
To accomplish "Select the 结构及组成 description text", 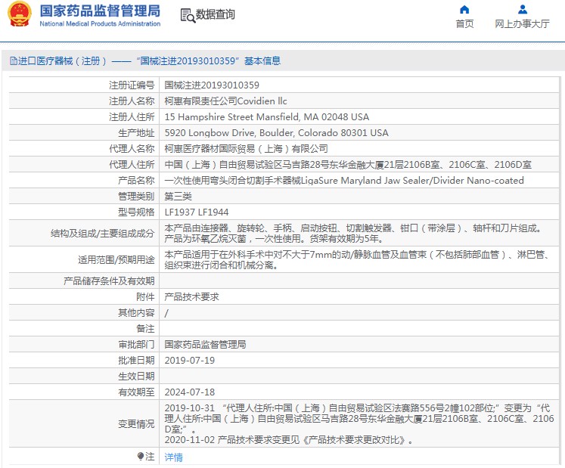I will point(354,233).
